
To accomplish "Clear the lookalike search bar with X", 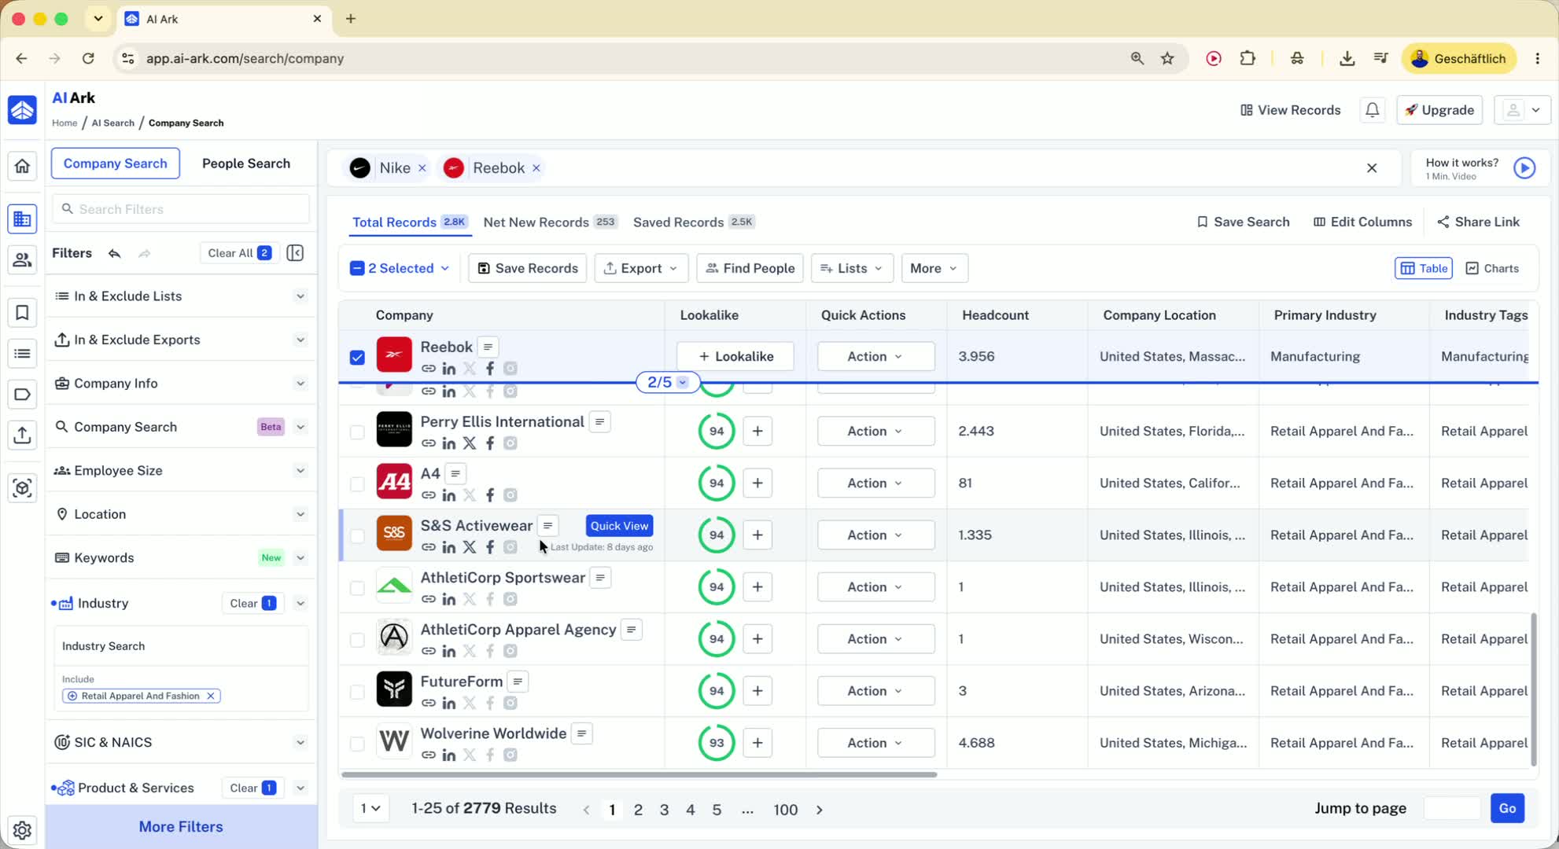I will point(1372,168).
